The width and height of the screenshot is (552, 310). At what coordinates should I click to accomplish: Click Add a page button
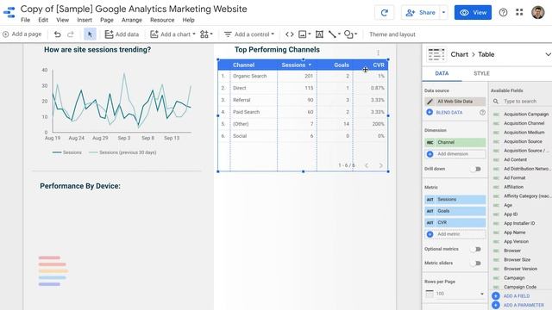(22, 34)
